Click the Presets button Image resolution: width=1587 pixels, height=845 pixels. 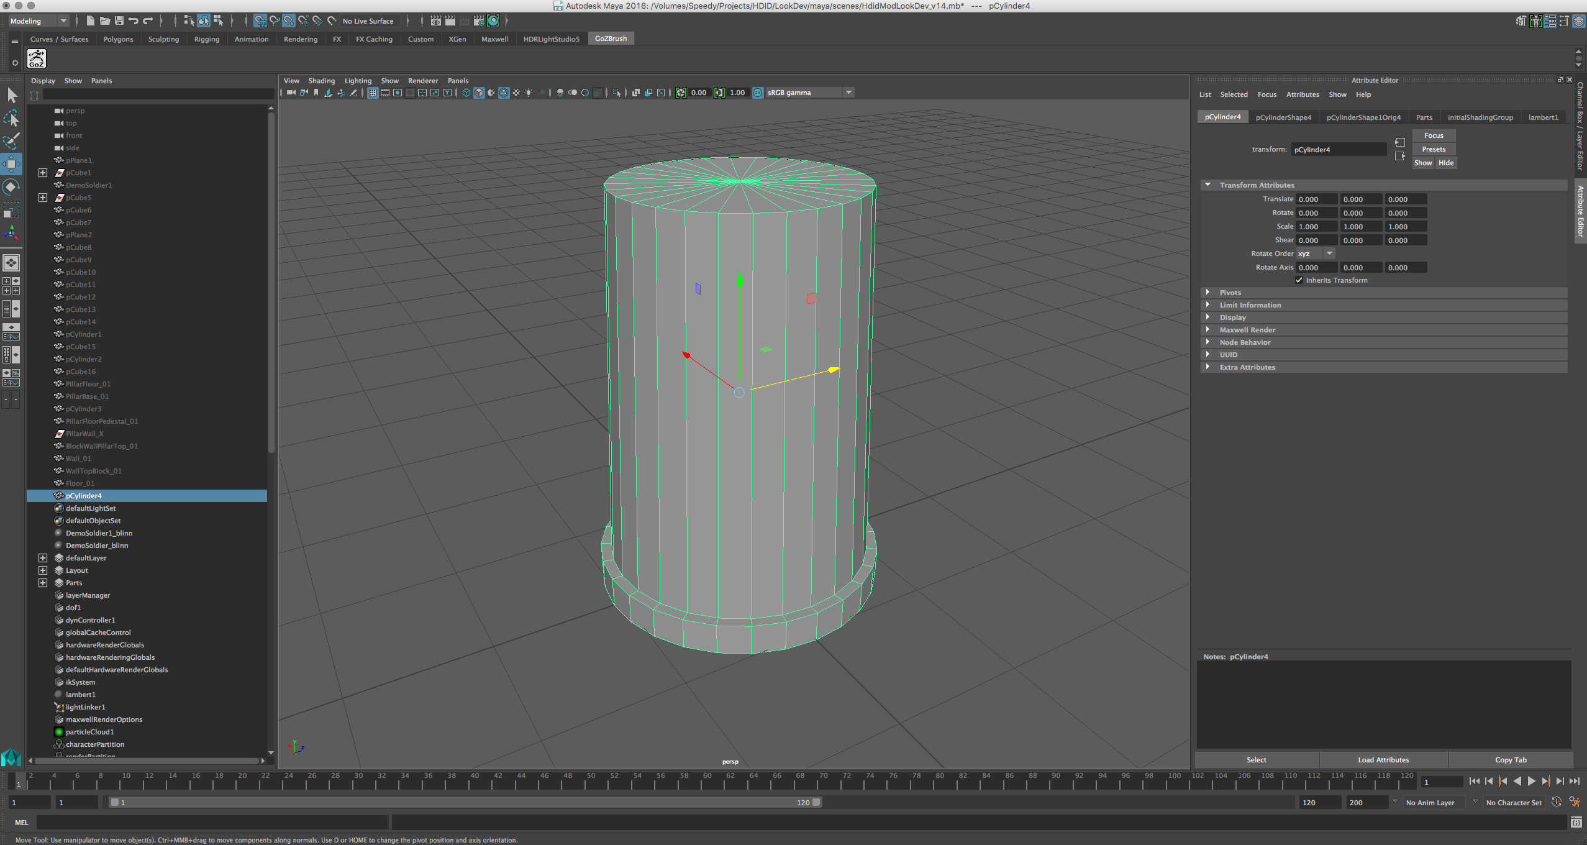1434,149
